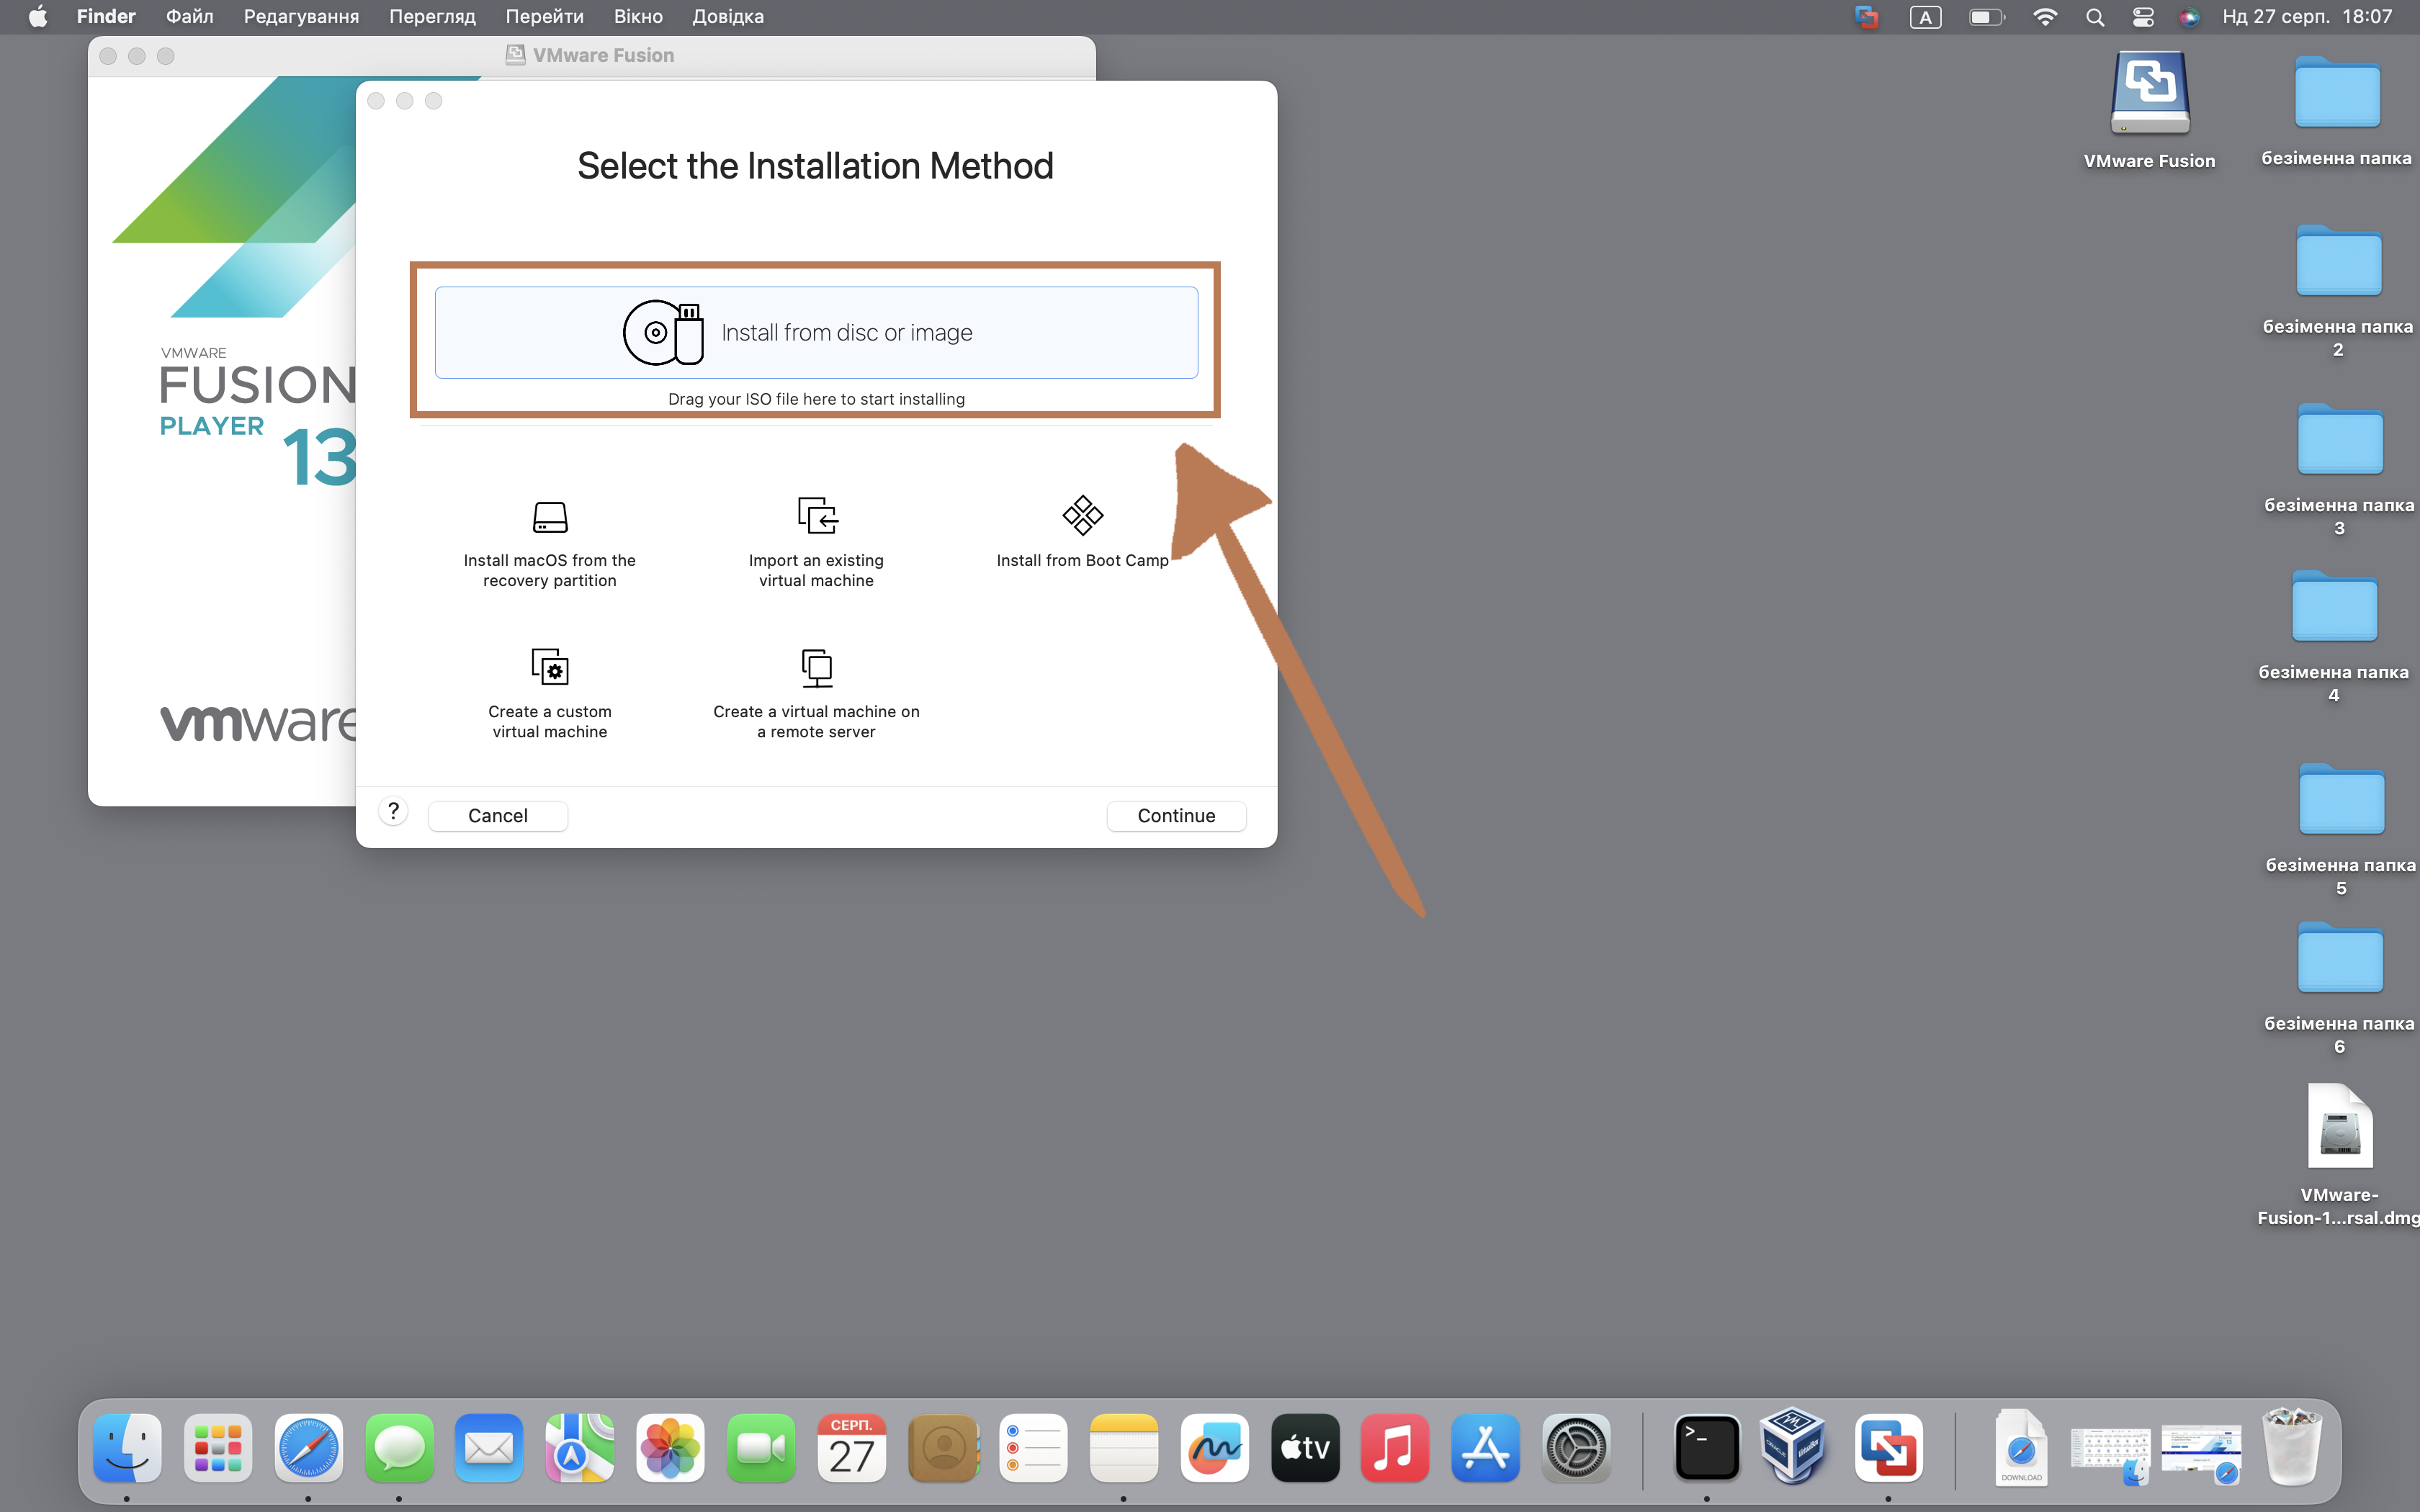Open Terminal from the Dock
Screen dimensions: 2420x1512
tap(1706, 1447)
